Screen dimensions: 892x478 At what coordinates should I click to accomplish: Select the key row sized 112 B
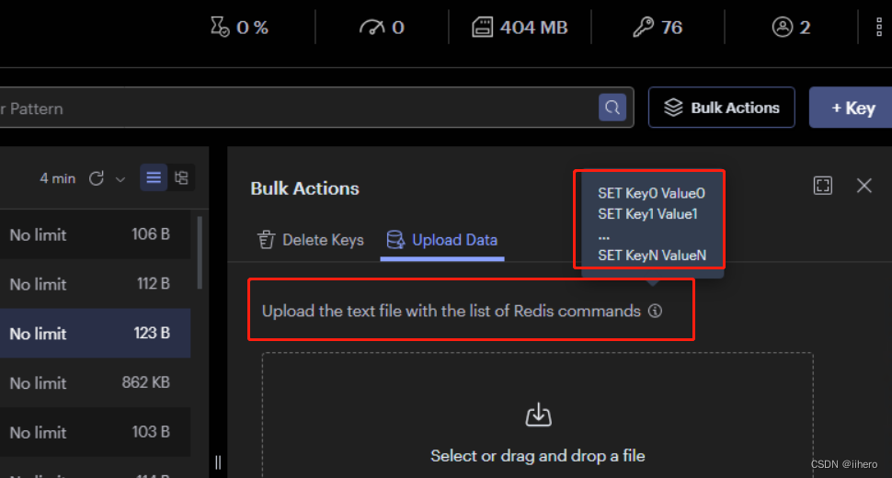(x=95, y=284)
